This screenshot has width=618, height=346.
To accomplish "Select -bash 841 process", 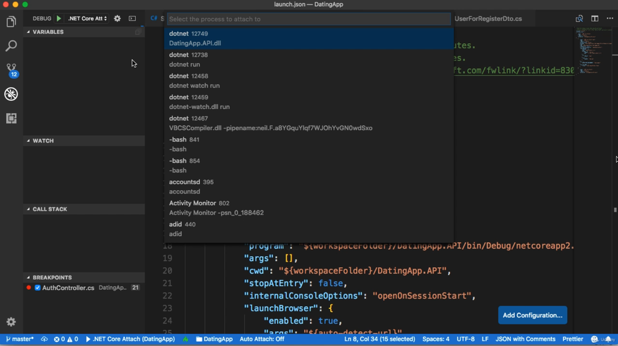I will coord(308,144).
